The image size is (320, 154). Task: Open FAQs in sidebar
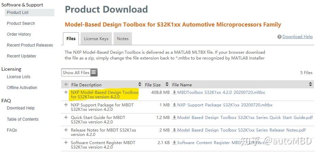pyautogui.click(x=12, y=130)
